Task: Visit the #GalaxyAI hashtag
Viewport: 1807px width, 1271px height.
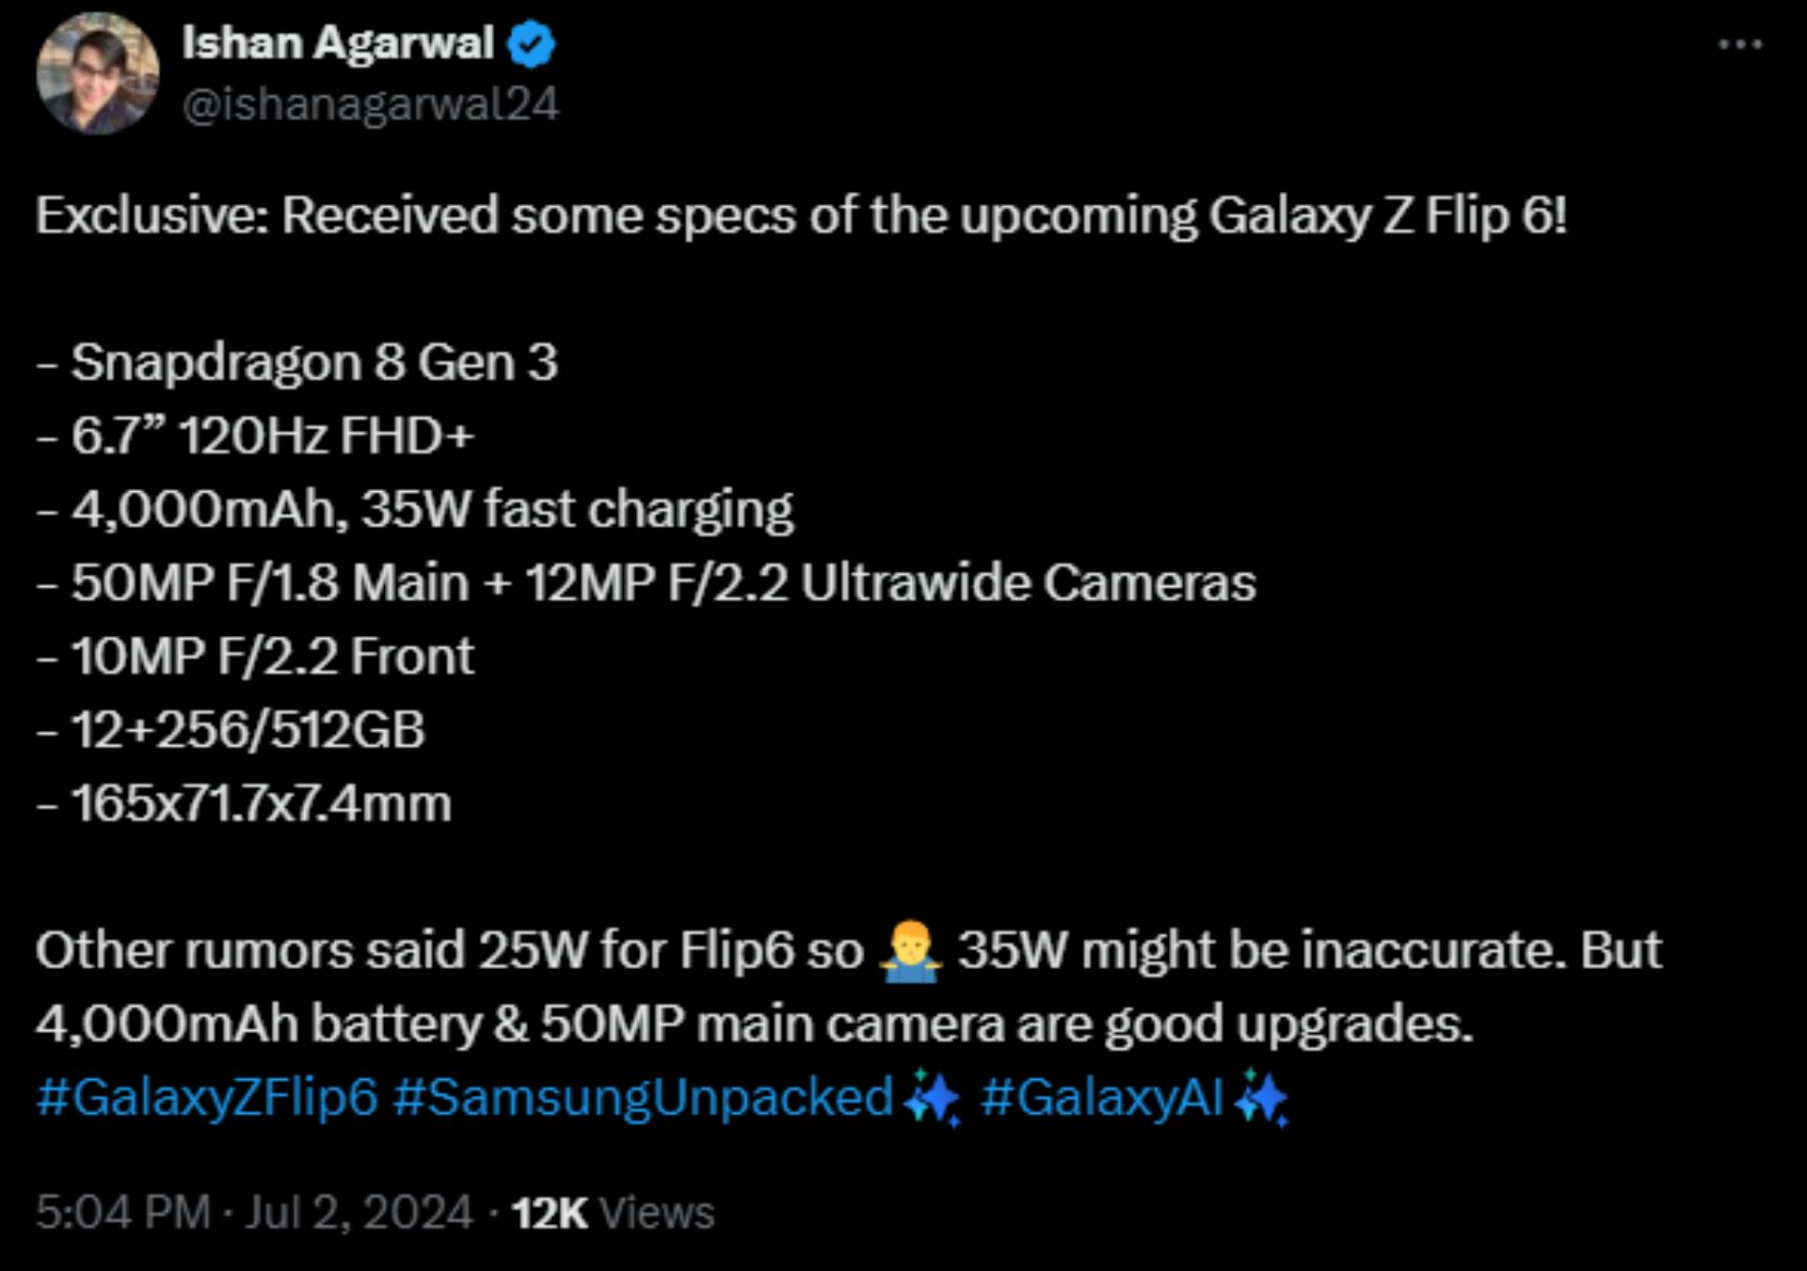Action: tap(1101, 1097)
